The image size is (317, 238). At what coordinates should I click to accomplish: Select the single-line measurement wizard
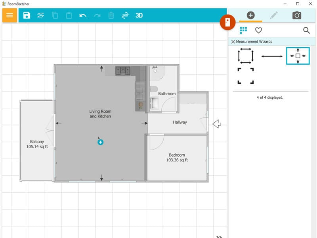pyautogui.click(x=272, y=56)
